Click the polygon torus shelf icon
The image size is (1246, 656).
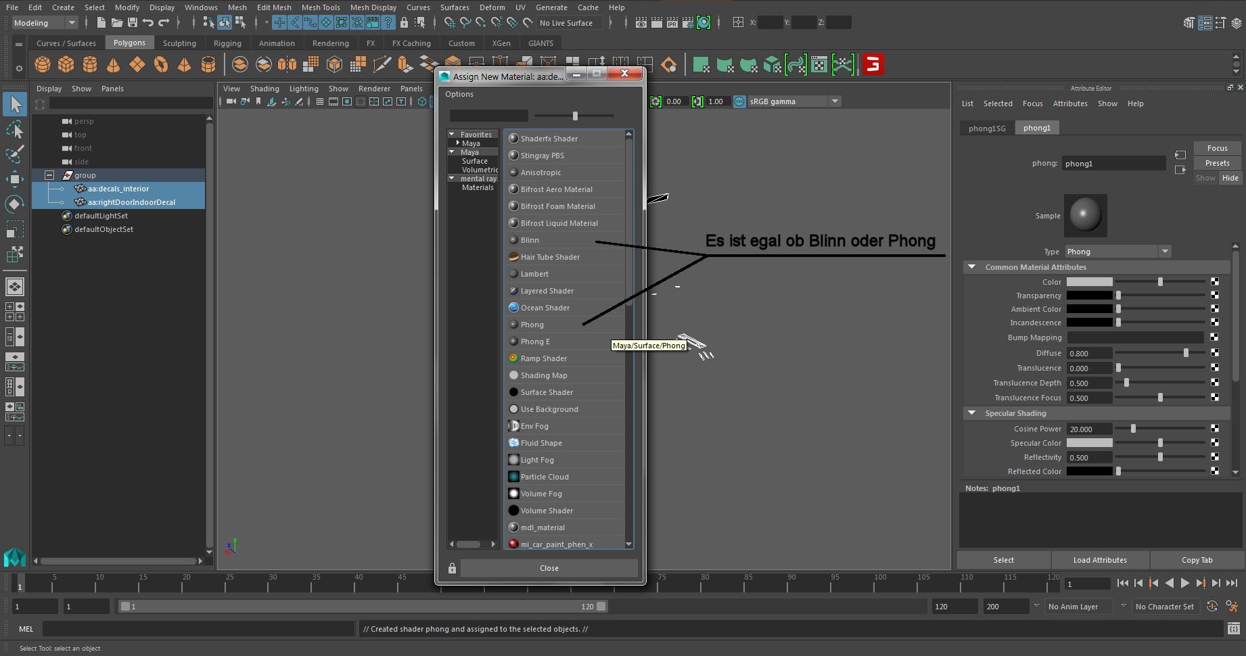[x=160, y=65]
